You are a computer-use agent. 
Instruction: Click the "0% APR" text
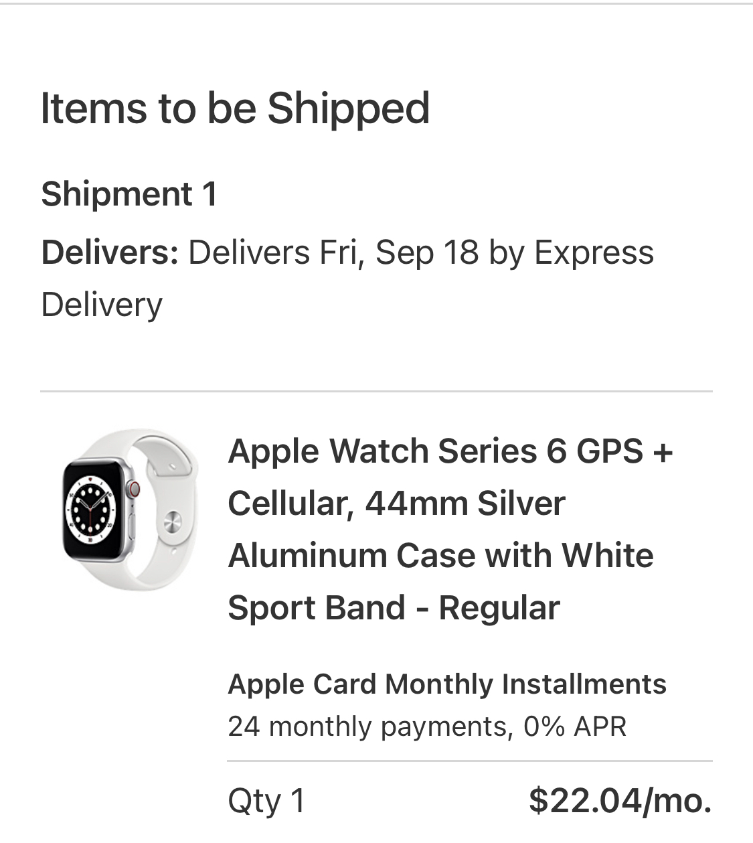click(575, 726)
